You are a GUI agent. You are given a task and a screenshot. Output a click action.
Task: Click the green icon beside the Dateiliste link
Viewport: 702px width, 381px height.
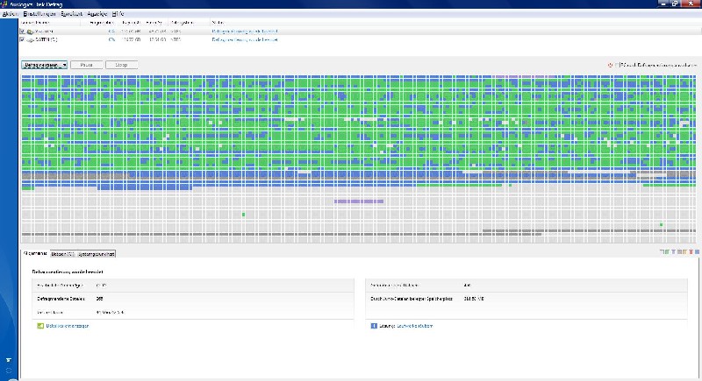pyautogui.click(x=39, y=325)
